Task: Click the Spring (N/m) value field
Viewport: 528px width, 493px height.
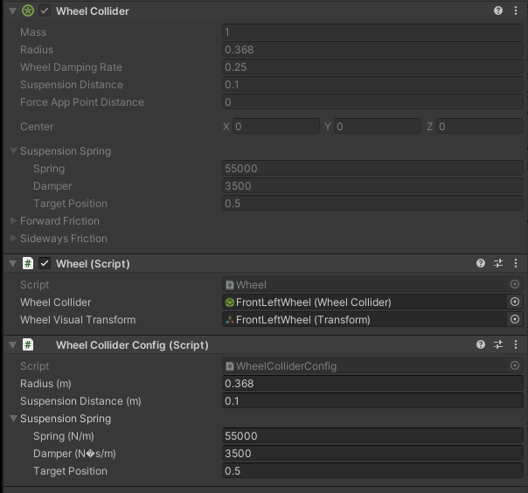Action: (372, 436)
